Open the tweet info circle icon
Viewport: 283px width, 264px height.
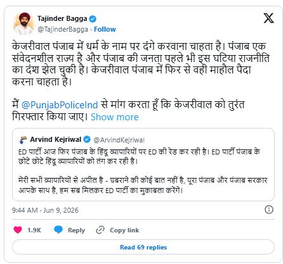coord(269,210)
